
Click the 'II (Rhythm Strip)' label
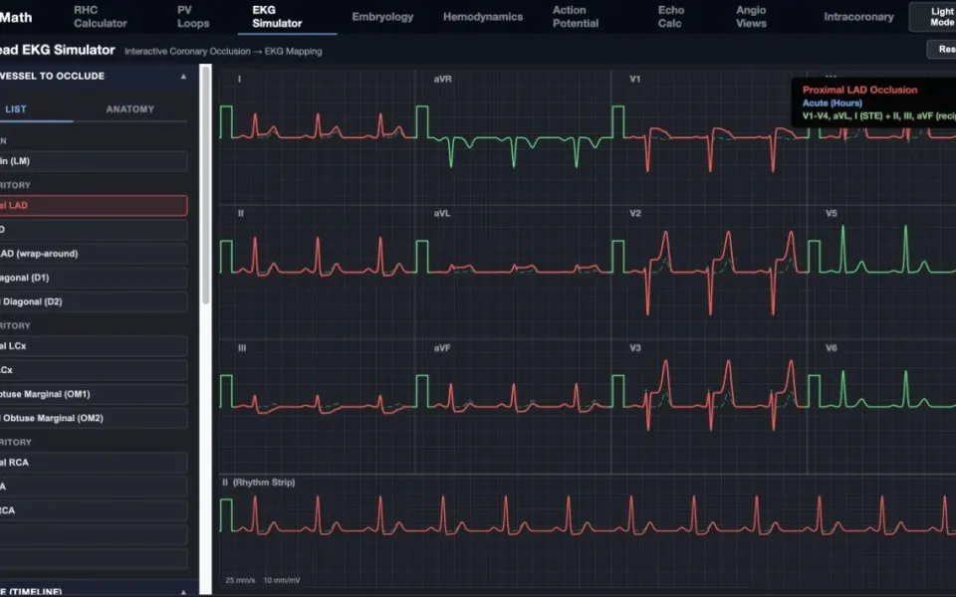259,483
